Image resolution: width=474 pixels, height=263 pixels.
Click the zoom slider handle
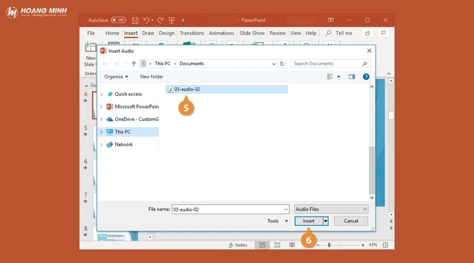(x=329, y=245)
